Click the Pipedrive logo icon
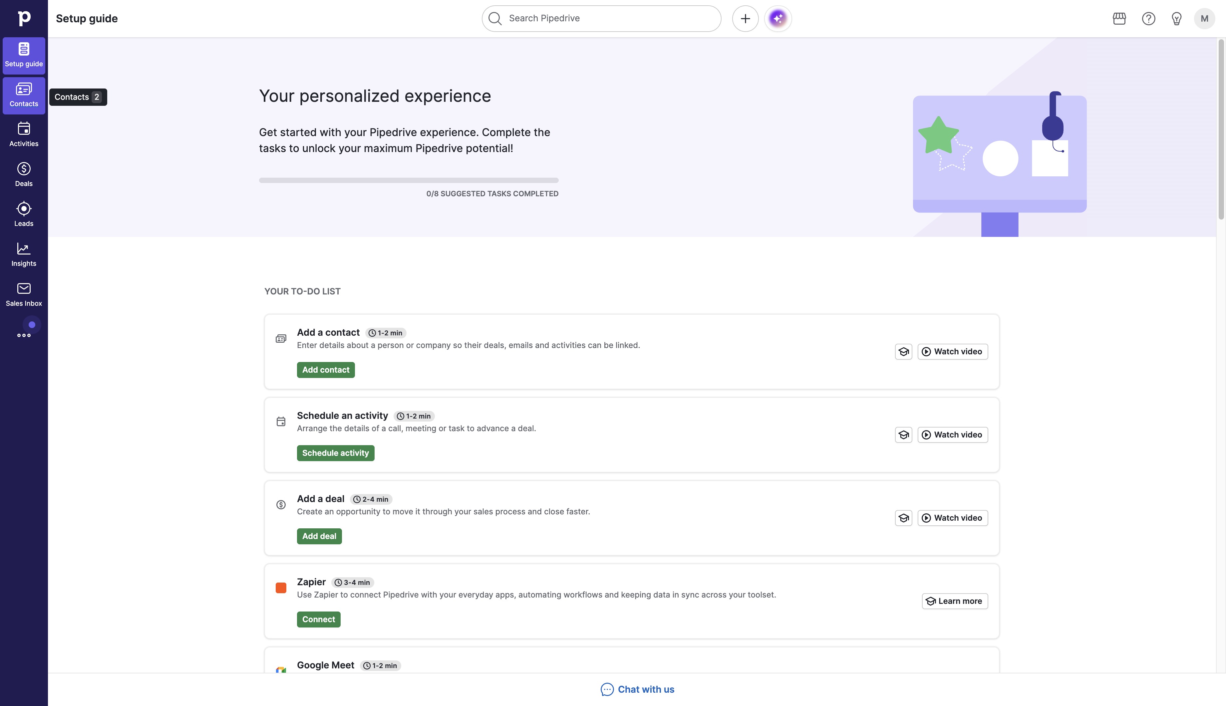Screen dimensions: 1226x706 coord(24,18)
